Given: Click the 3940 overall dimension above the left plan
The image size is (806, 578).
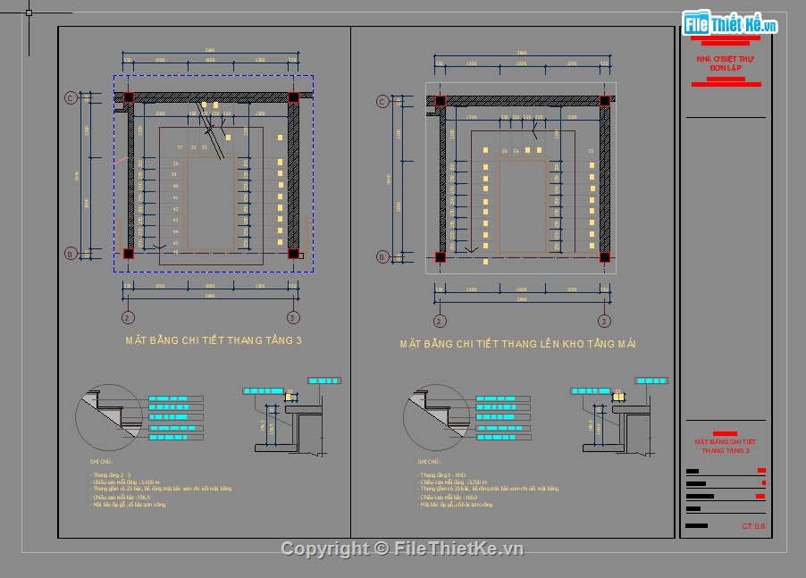Looking at the screenshot, I should click(x=210, y=50).
